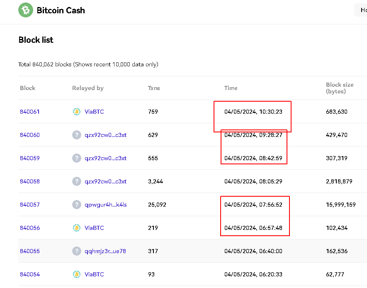
Task: Open qzx92cw0...c3xt address in row 840060
Action: (106, 135)
